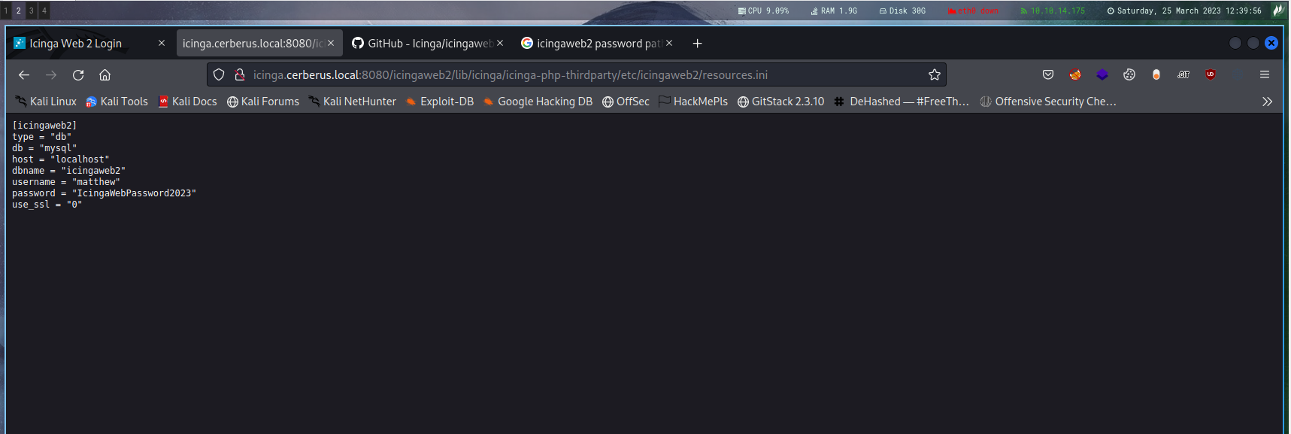Open Exploit-DB bookmark
This screenshot has height=434, width=1291.
[439, 102]
